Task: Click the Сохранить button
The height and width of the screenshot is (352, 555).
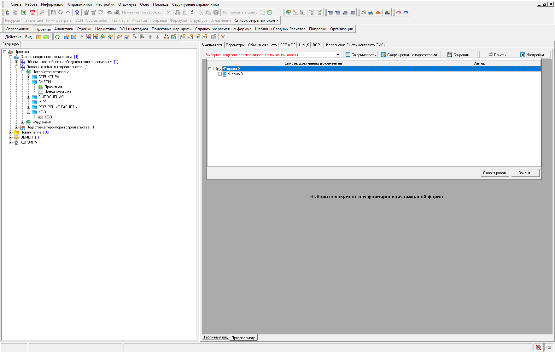Action: click(460, 55)
